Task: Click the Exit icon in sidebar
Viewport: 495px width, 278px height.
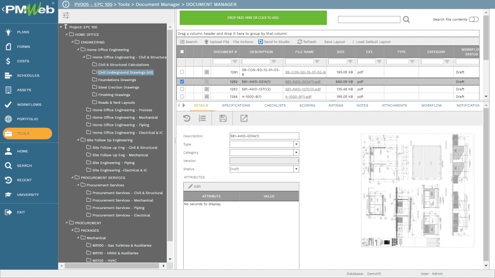Action: tap(8, 212)
